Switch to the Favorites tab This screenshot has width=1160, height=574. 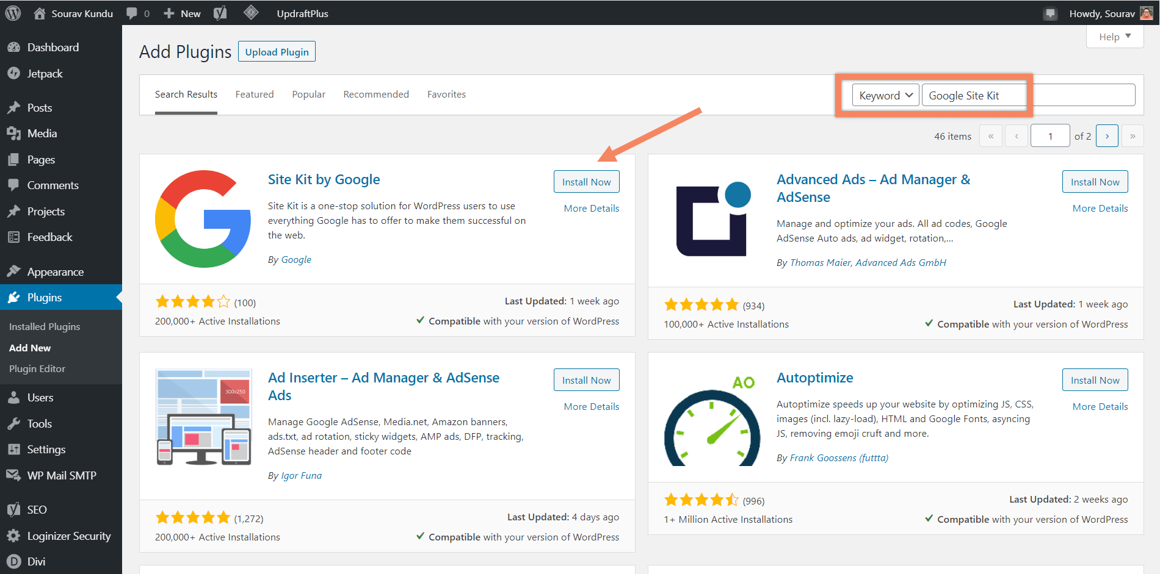click(446, 94)
